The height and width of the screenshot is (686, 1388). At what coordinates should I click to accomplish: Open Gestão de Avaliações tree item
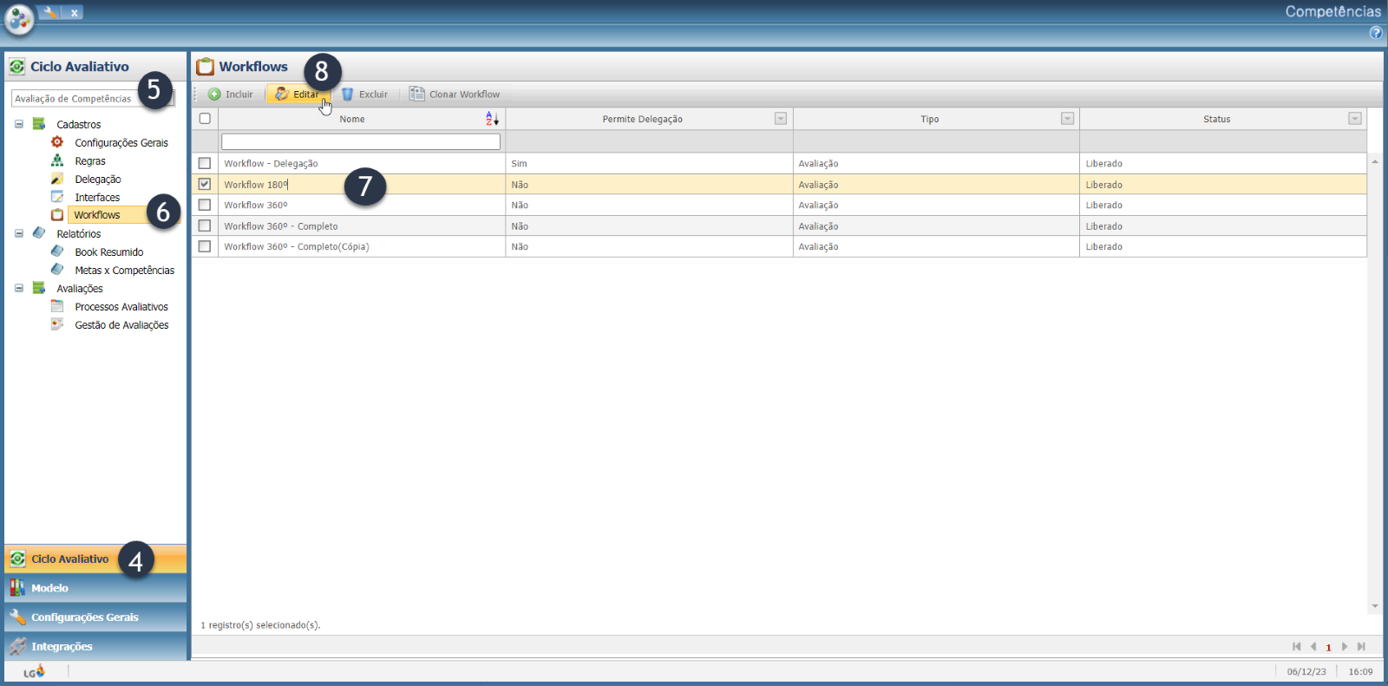121,325
